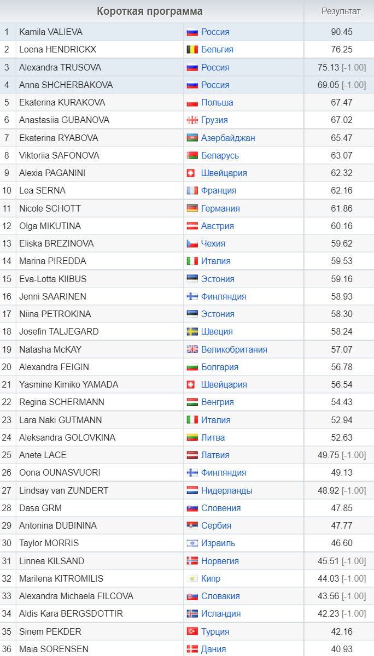The height and width of the screenshot is (656, 374).
Task: Click the Sweden flag icon
Action: [x=192, y=332]
